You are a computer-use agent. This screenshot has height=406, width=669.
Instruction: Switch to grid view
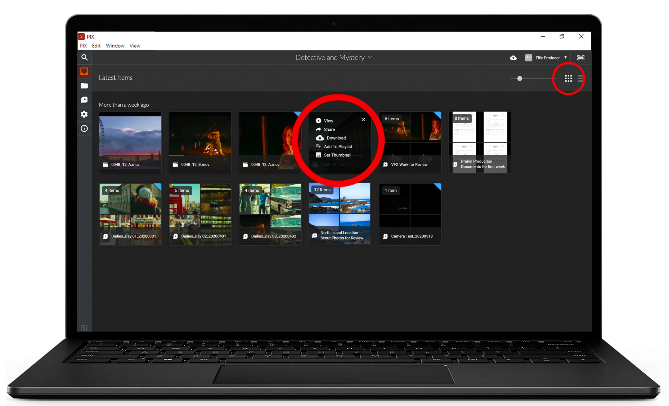(568, 78)
